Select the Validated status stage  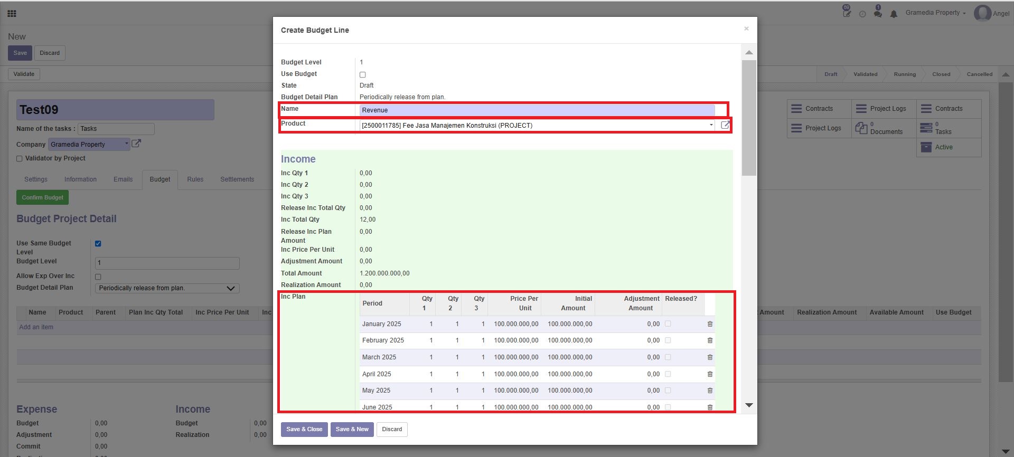[x=865, y=74]
